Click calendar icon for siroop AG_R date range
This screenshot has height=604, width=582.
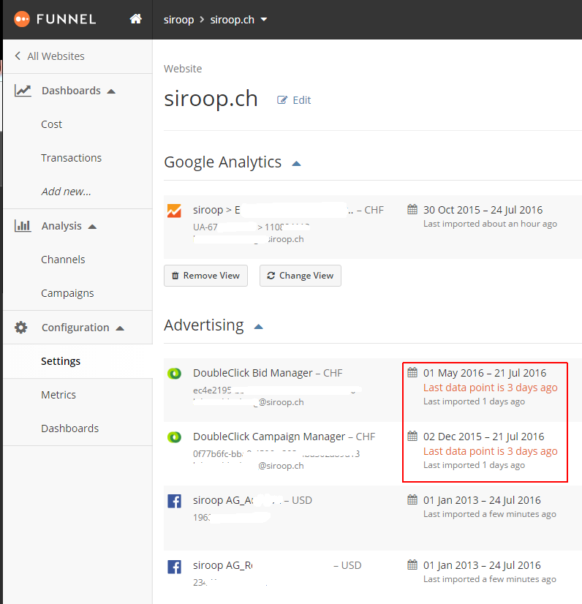click(412, 565)
